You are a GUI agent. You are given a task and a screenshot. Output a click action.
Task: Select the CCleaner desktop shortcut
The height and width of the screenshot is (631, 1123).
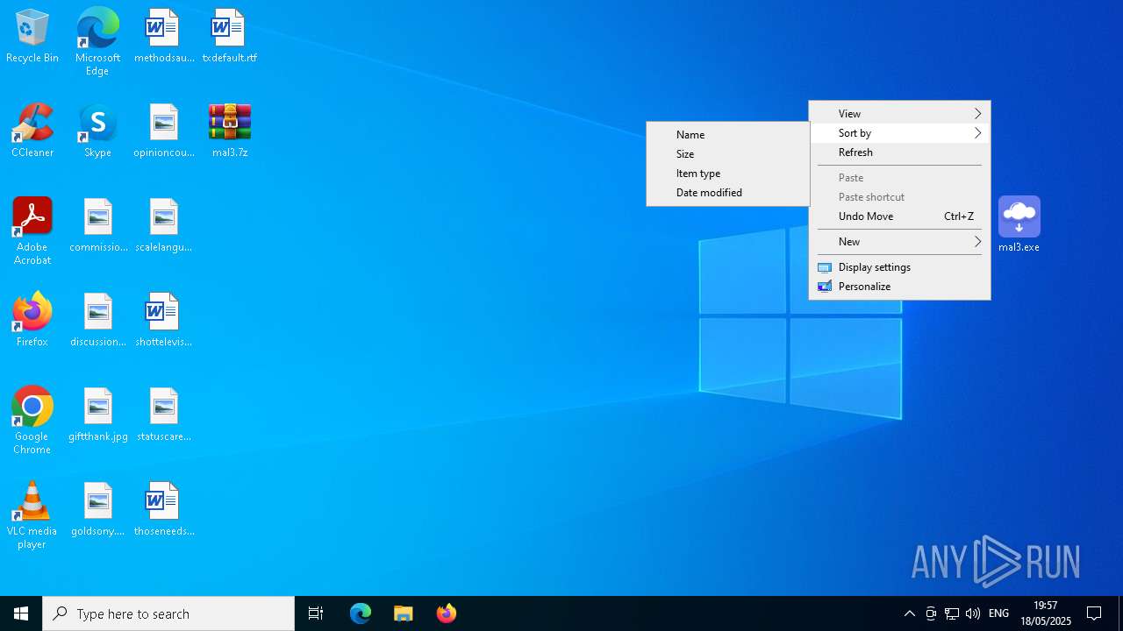[32, 131]
